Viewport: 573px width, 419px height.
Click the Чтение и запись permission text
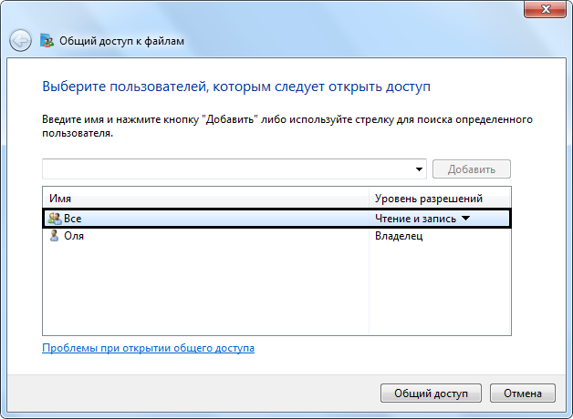coord(415,219)
